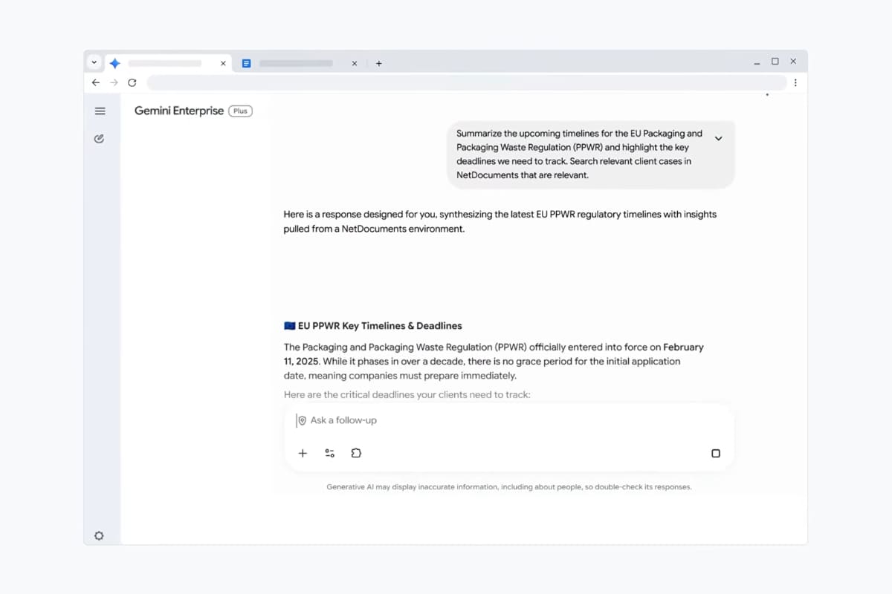Switch to the Docs browser tab

click(298, 63)
